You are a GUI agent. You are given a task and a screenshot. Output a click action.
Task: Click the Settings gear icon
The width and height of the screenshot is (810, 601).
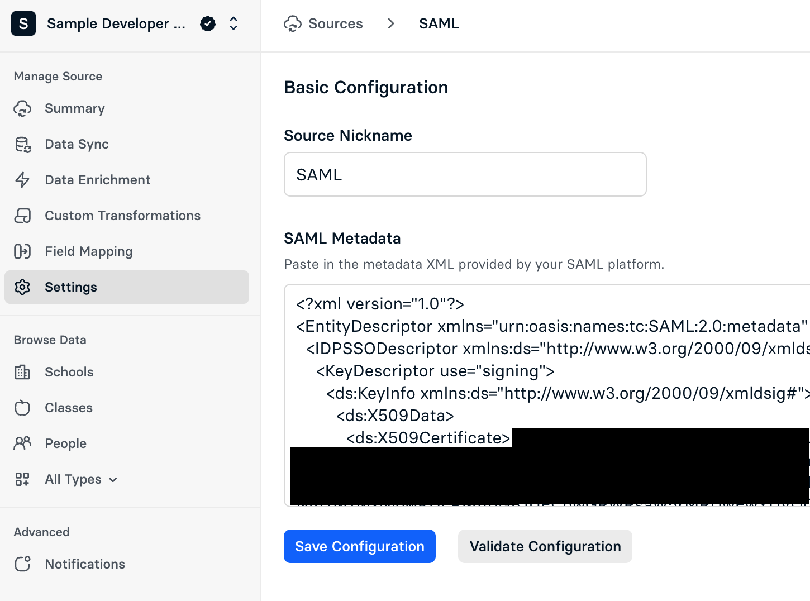(22, 287)
